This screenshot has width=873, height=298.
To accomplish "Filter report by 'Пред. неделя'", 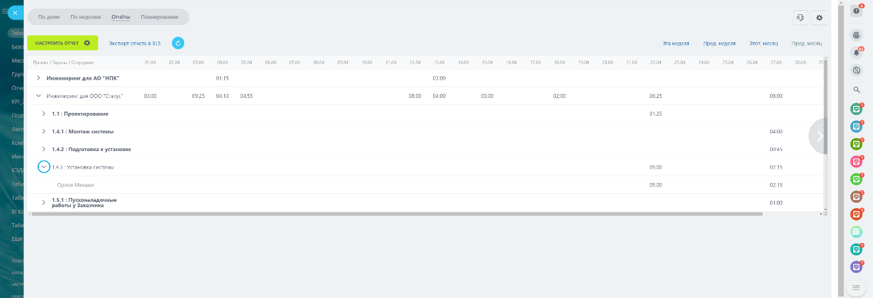I will coord(720,43).
